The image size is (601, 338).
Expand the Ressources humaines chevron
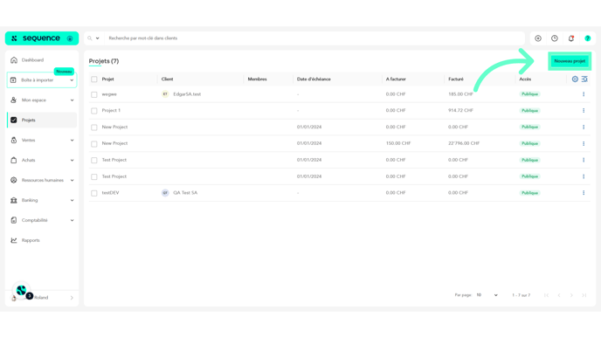[72, 180]
